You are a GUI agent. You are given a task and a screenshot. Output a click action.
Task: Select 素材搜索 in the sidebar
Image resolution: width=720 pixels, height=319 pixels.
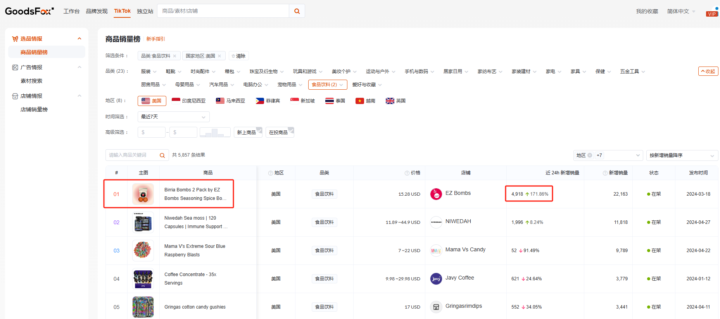tap(31, 81)
